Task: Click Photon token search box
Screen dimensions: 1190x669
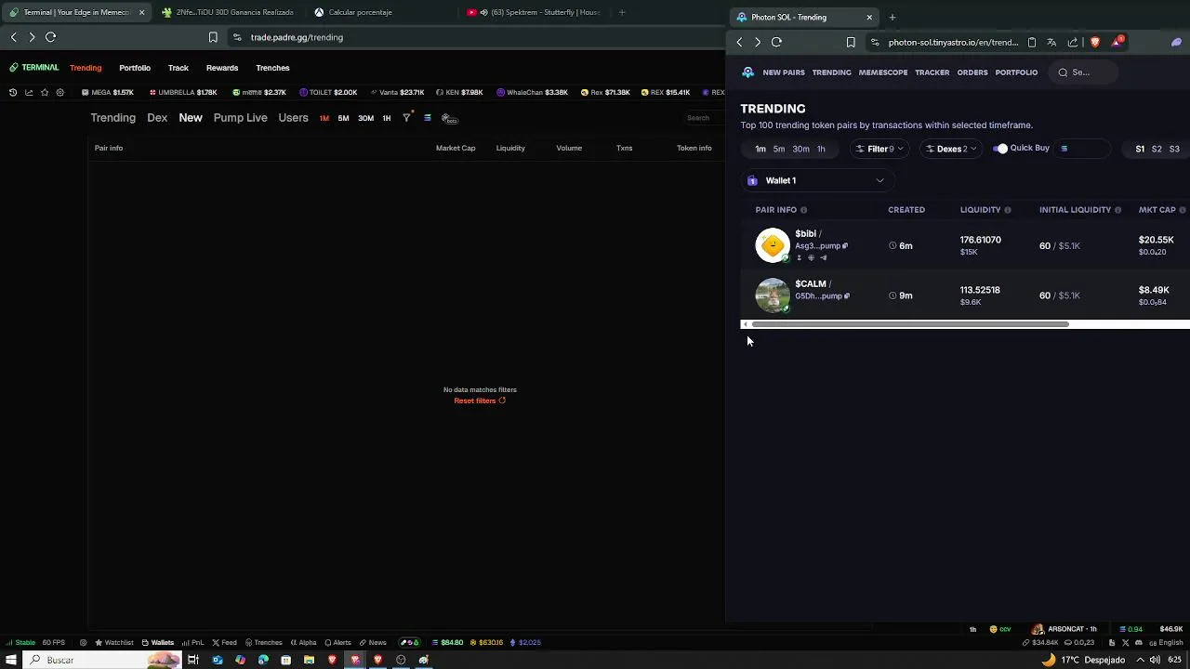Action: pyautogui.click(x=1083, y=72)
